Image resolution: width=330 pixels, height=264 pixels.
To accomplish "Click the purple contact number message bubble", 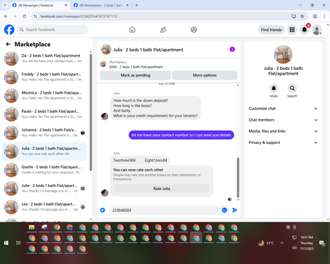I will pos(181,135).
